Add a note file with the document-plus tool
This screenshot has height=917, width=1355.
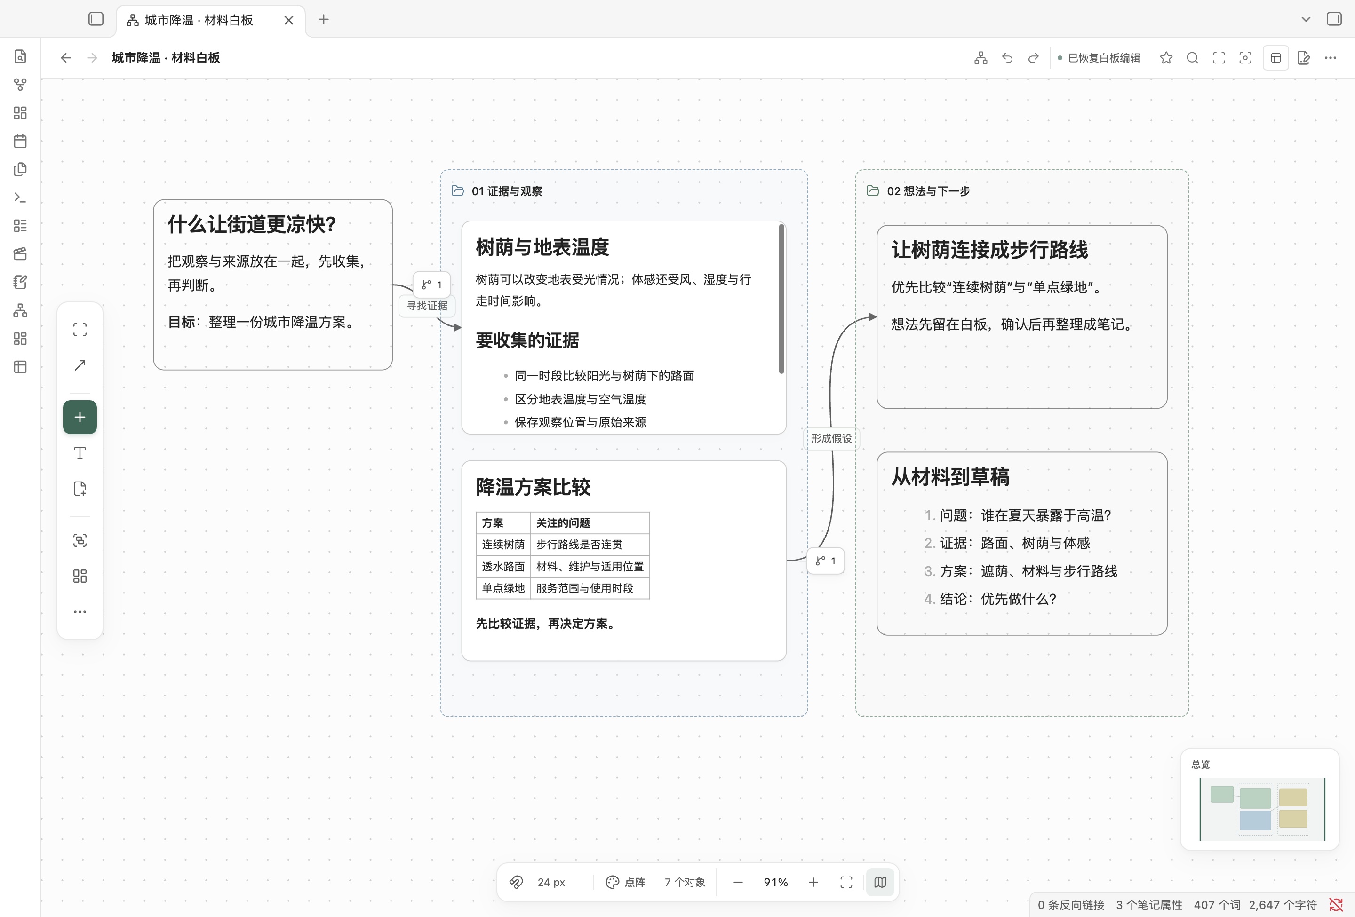tap(80, 489)
